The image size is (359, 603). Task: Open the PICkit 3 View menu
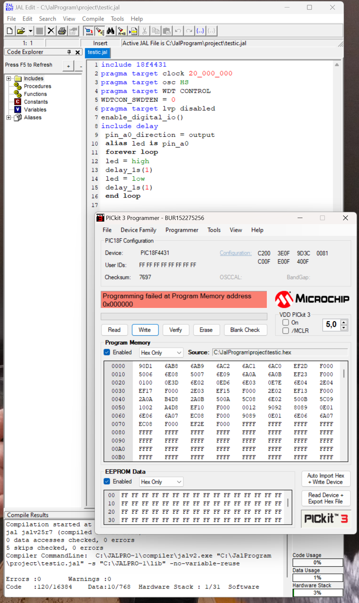236,230
